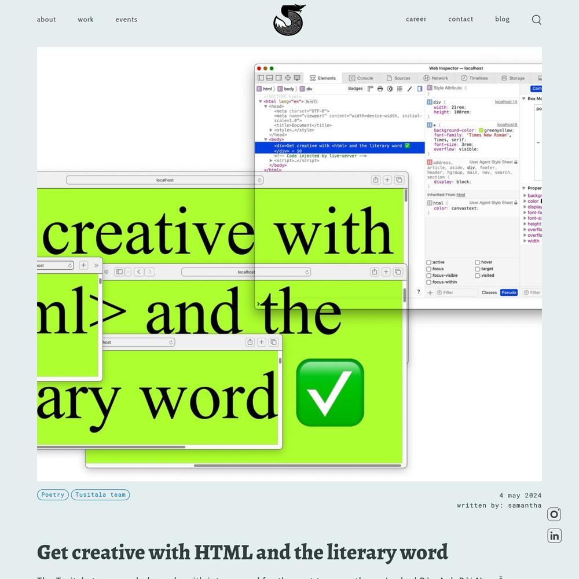Image resolution: width=579 pixels, height=579 pixels.
Task: Go forward in the 'and the' Safari window
Action: (x=149, y=272)
